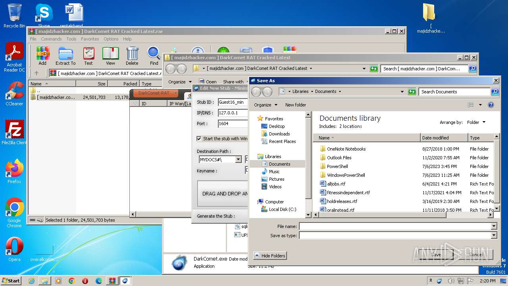
Task: Click WinRAR Test archive icon
Action: pyautogui.click(x=89, y=56)
